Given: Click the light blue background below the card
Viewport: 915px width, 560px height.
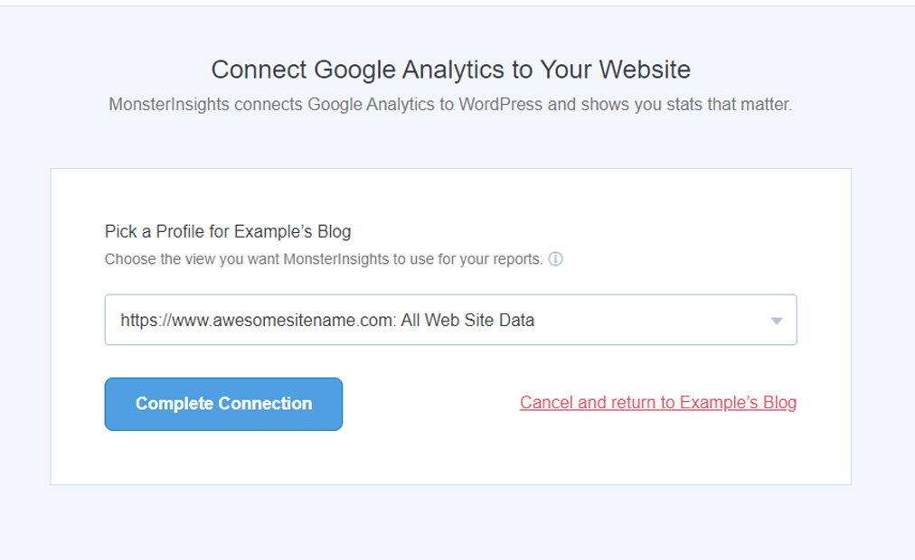Looking at the screenshot, I should coord(450,521).
